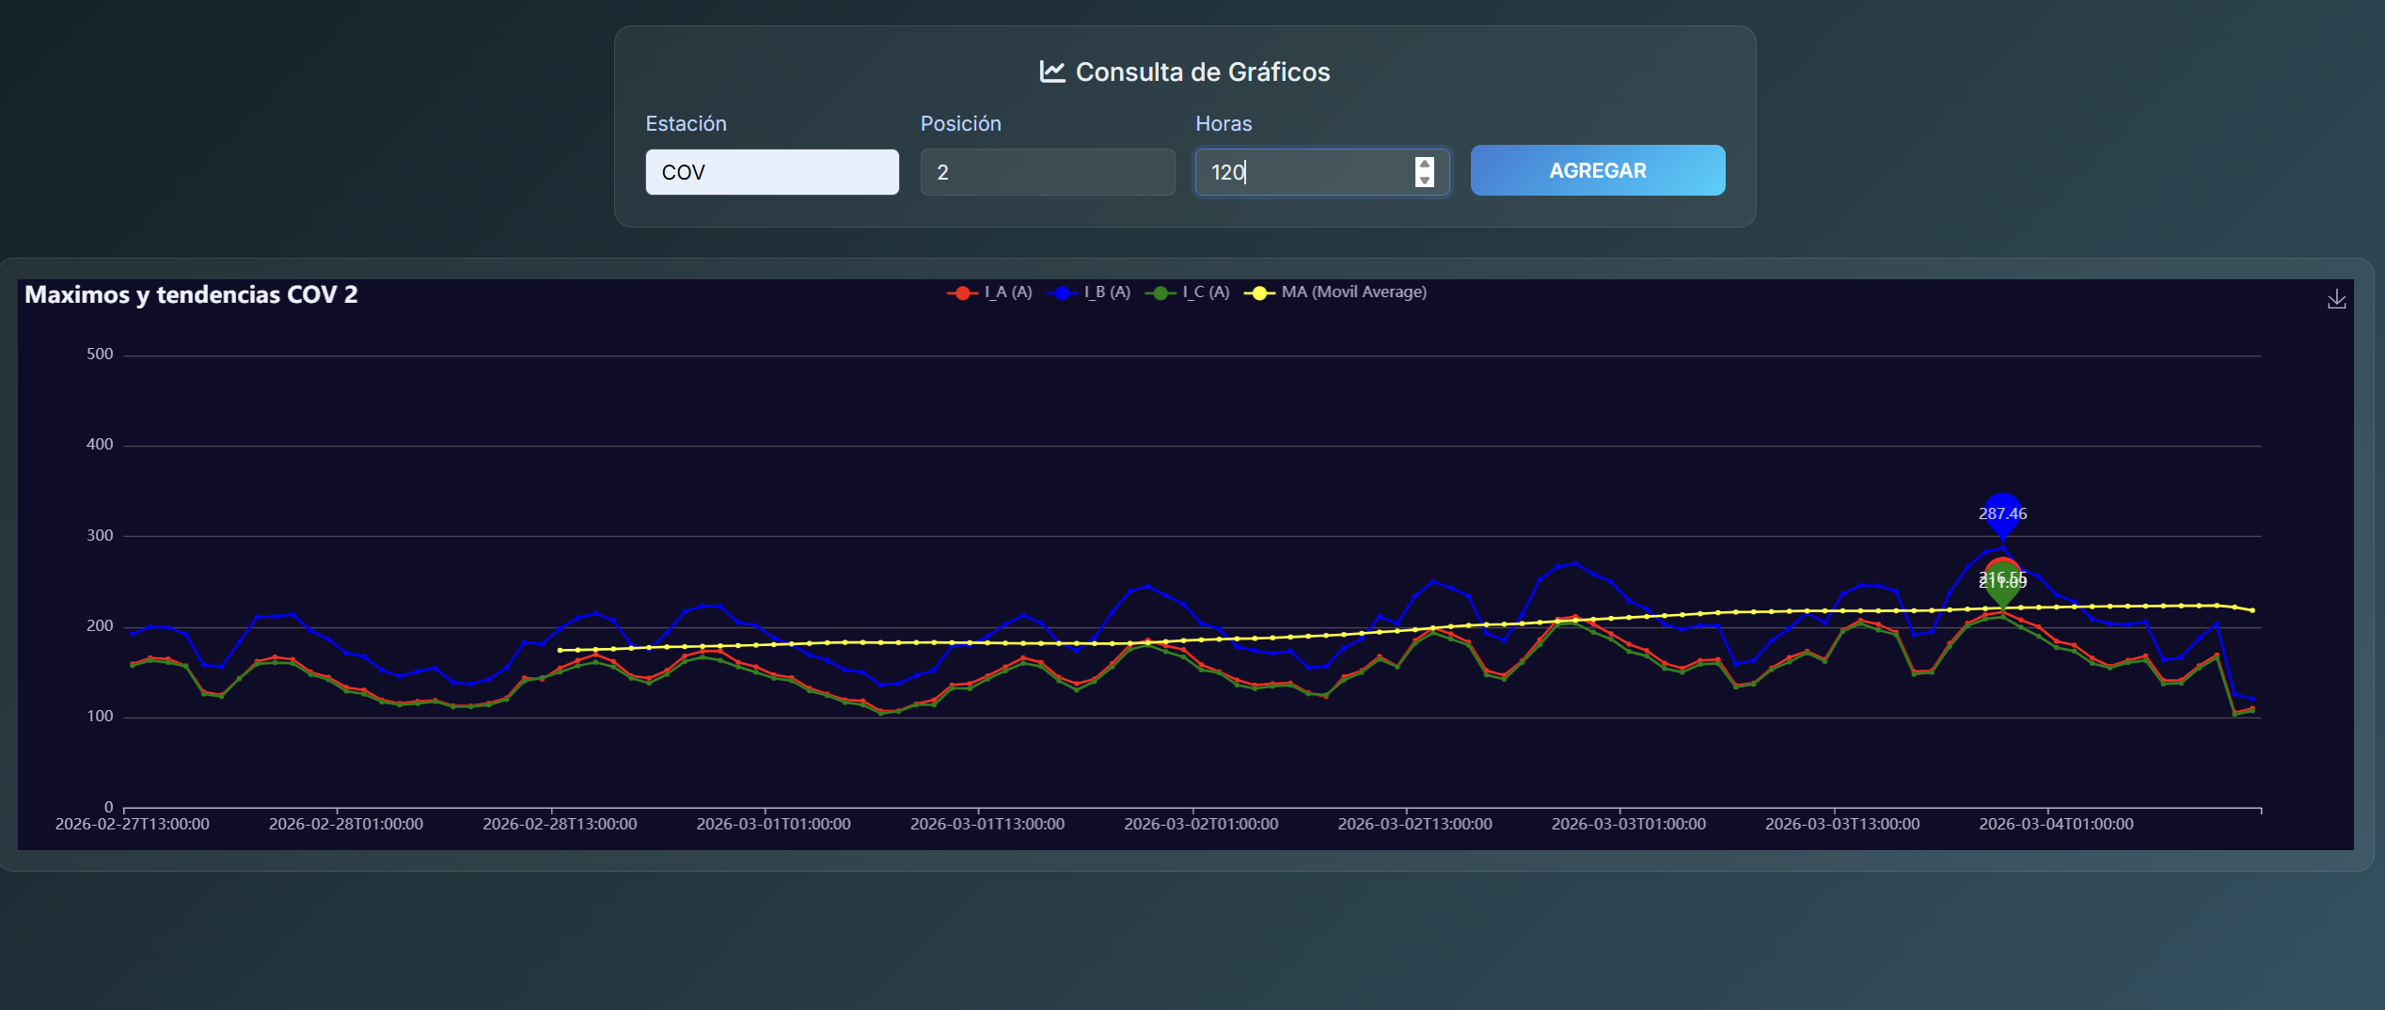
Task: Click the red I_A legend dot
Action: coord(961,292)
